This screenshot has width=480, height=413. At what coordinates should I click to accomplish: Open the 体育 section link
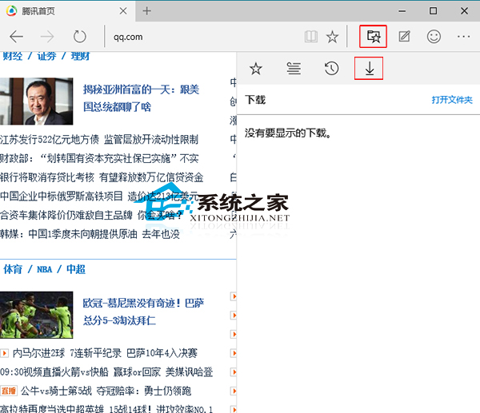(13, 269)
